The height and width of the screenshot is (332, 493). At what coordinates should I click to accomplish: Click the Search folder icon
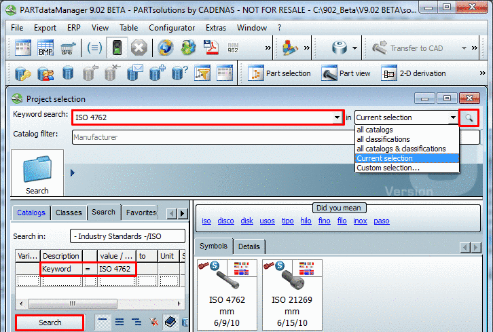pyautogui.click(x=37, y=173)
